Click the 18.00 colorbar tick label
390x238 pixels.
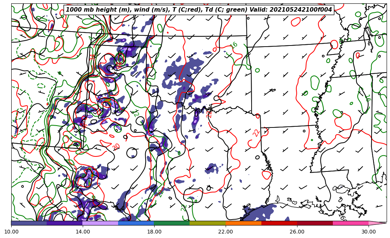pyautogui.click(x=154, y=232)
